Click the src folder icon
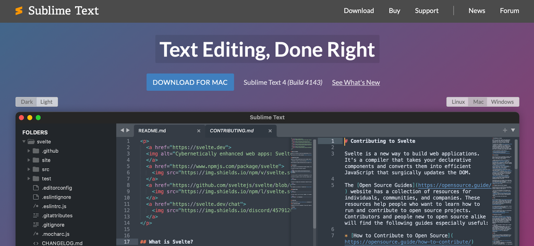This screenshot has height=246, width=534. (36, 169)
